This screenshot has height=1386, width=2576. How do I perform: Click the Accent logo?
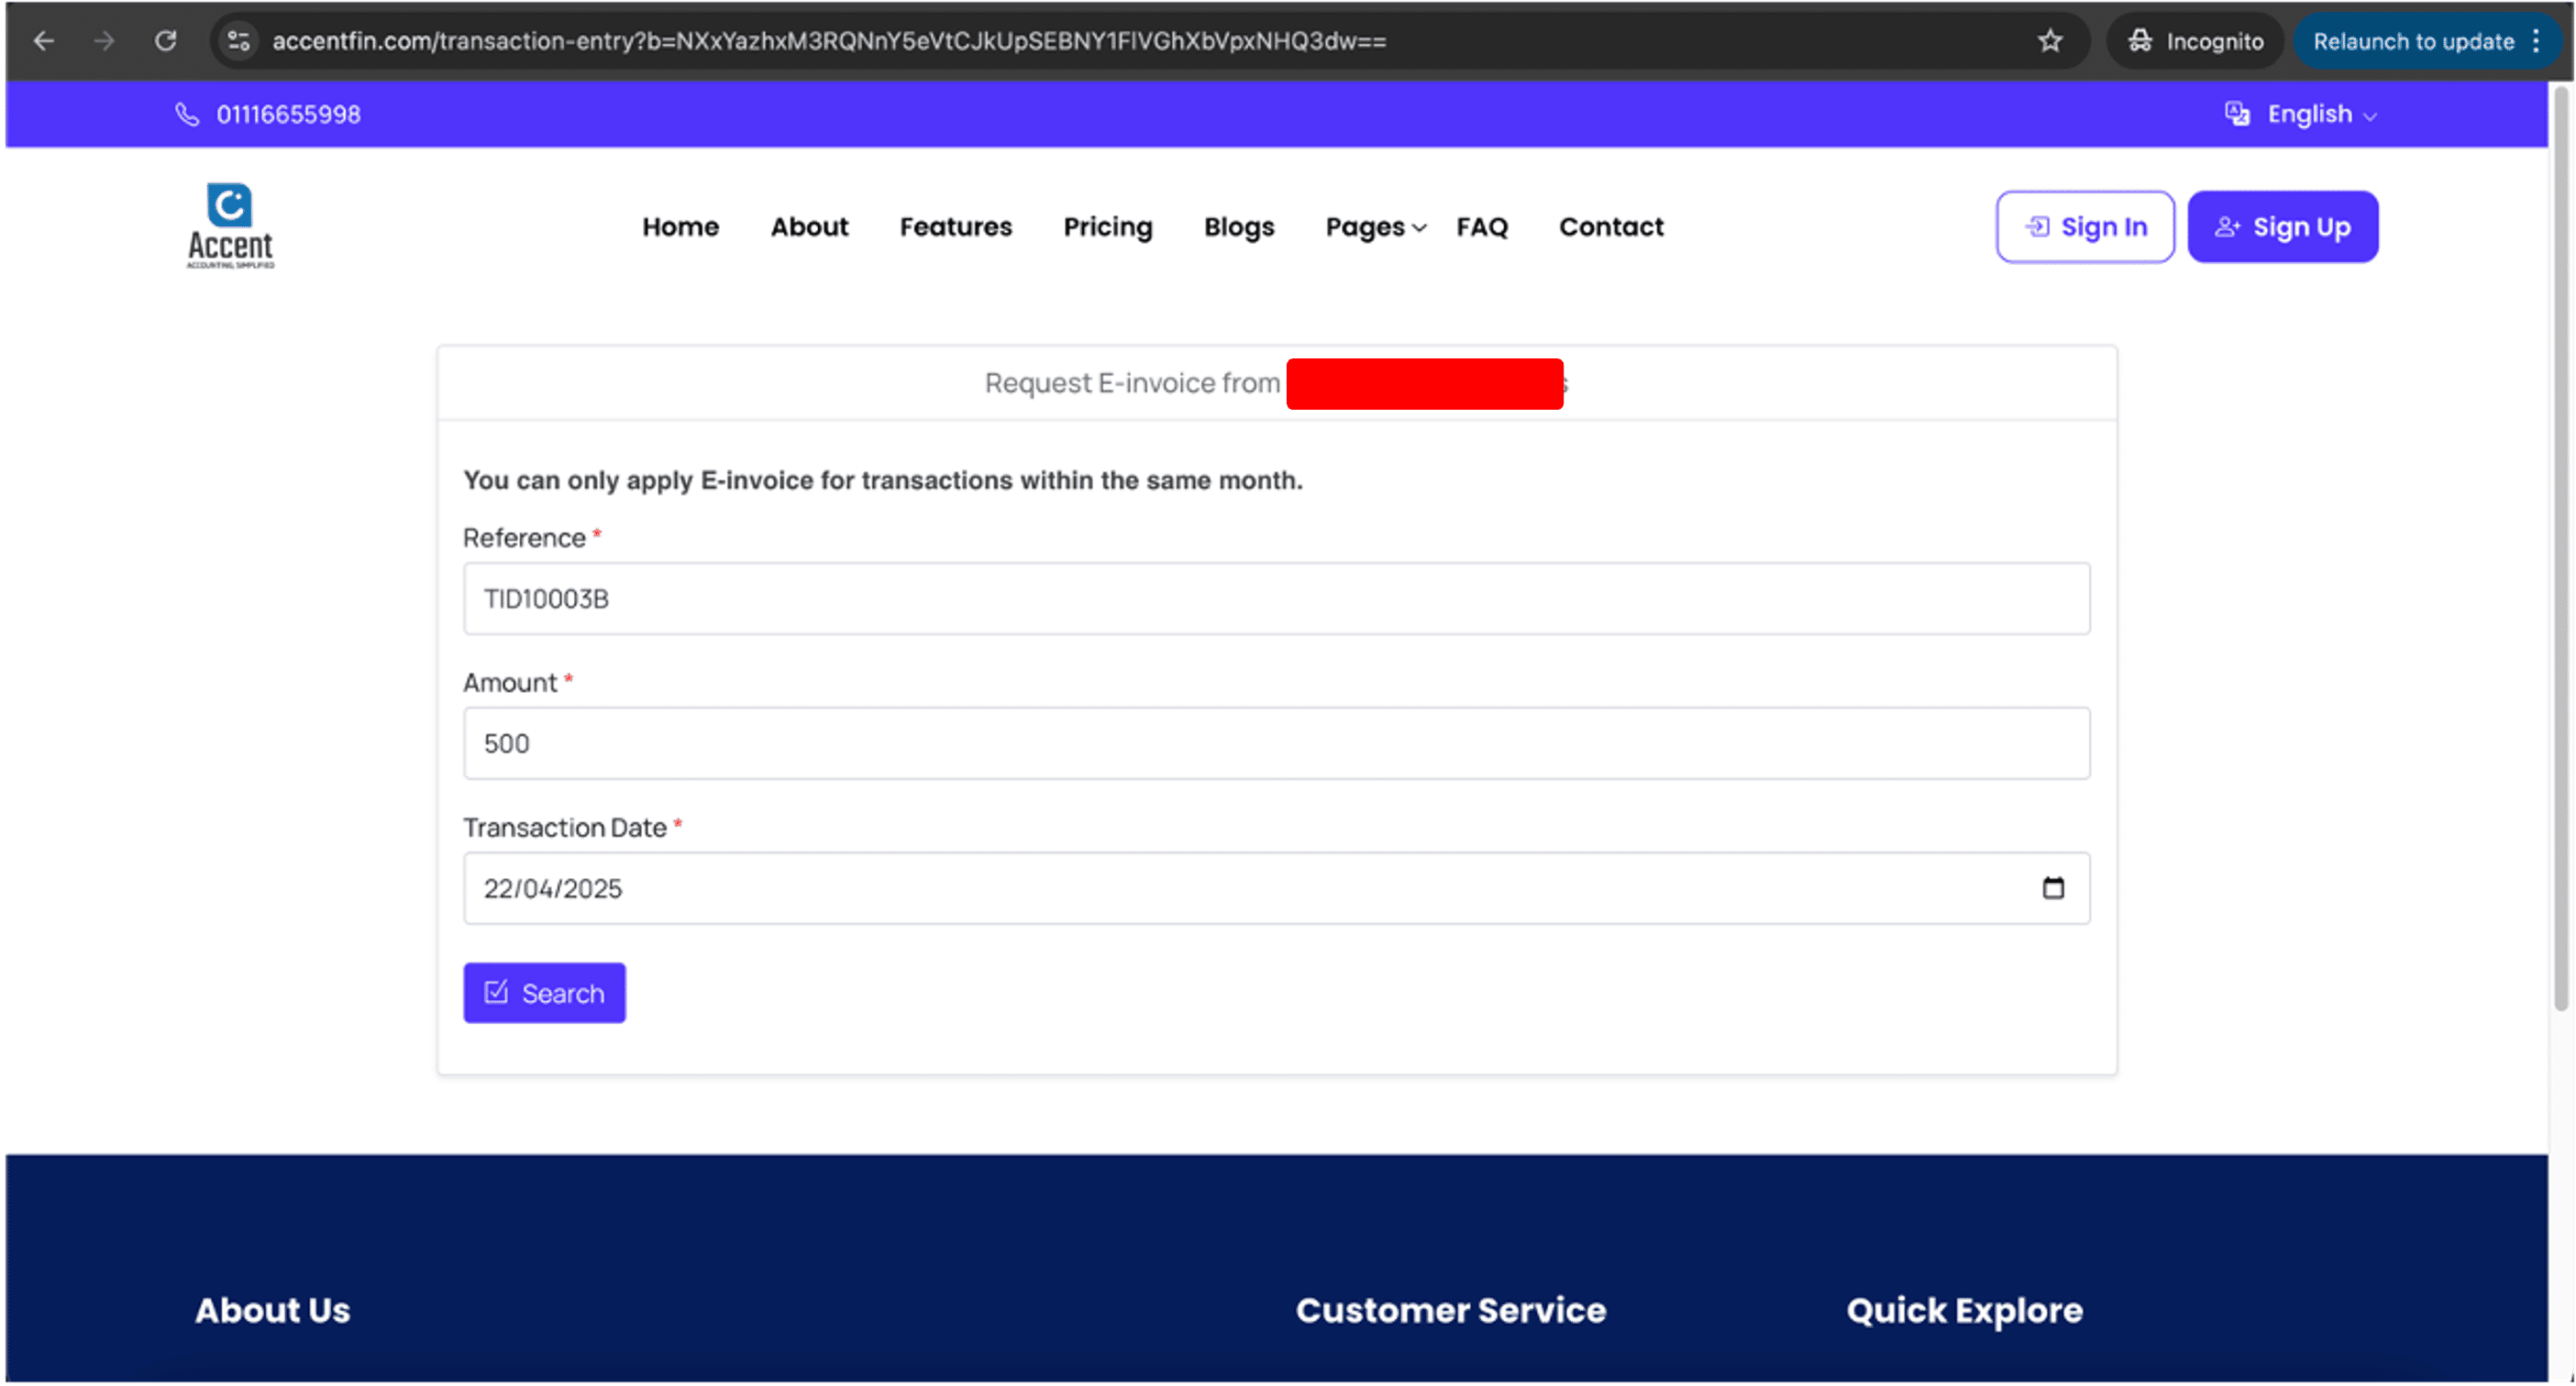click(x=230, y=225)
